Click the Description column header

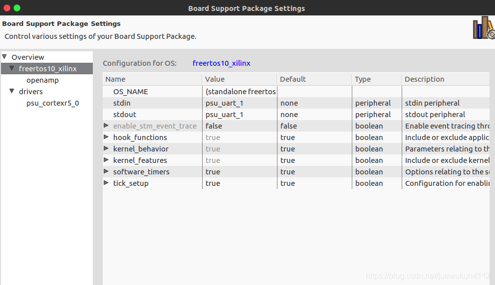pos(446,79)
